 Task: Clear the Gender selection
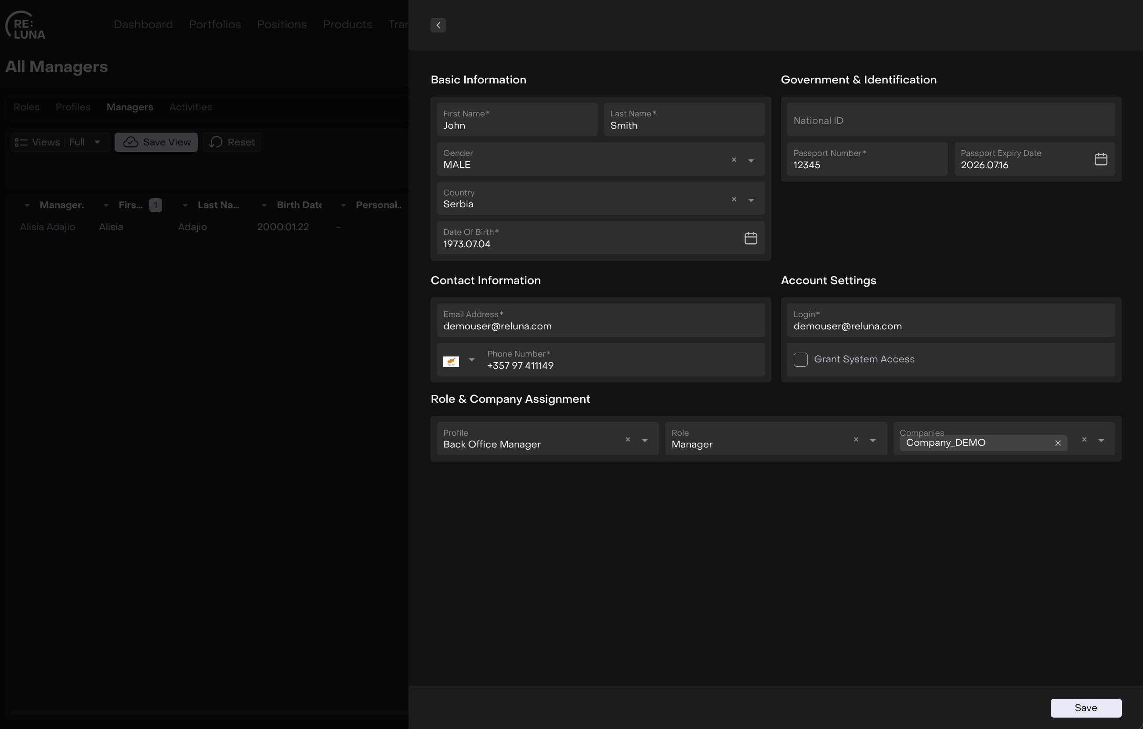coord(734,160)
